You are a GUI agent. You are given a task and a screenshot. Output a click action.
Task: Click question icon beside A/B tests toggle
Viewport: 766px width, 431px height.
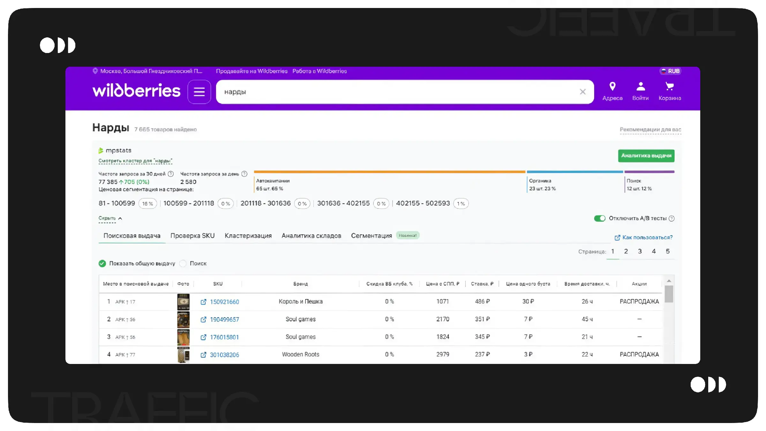click(672, 218)
